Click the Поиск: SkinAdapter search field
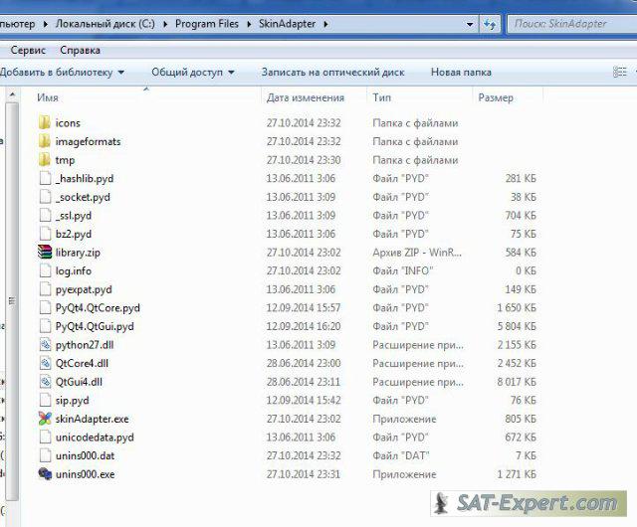637x527 pixels. point(573,24)
